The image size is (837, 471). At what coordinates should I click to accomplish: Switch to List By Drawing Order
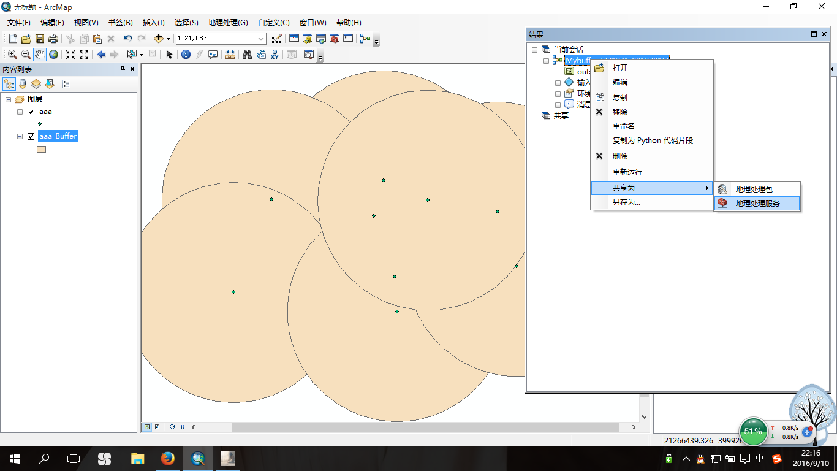pyautogui.click(x=10, y=84)
